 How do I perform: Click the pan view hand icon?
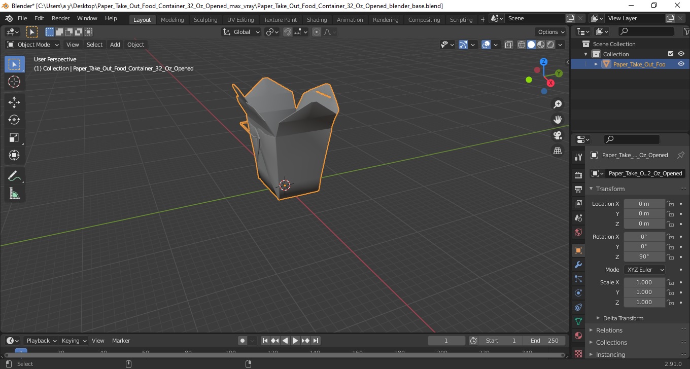[x=558, y=120]
